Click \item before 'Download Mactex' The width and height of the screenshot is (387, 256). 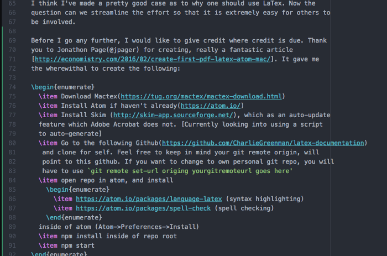(48, 97)
